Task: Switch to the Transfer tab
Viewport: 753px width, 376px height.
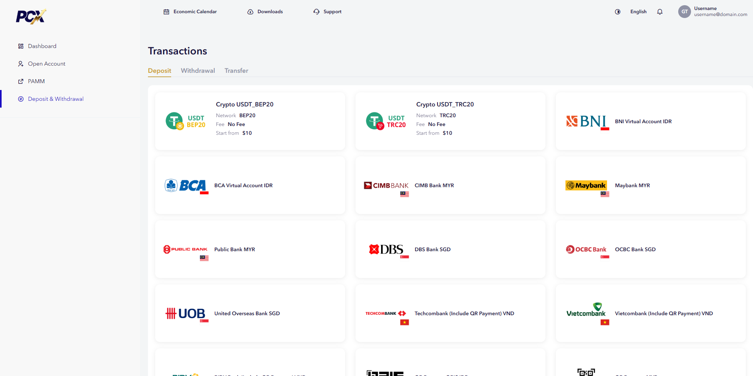Action: pos(236,71)
